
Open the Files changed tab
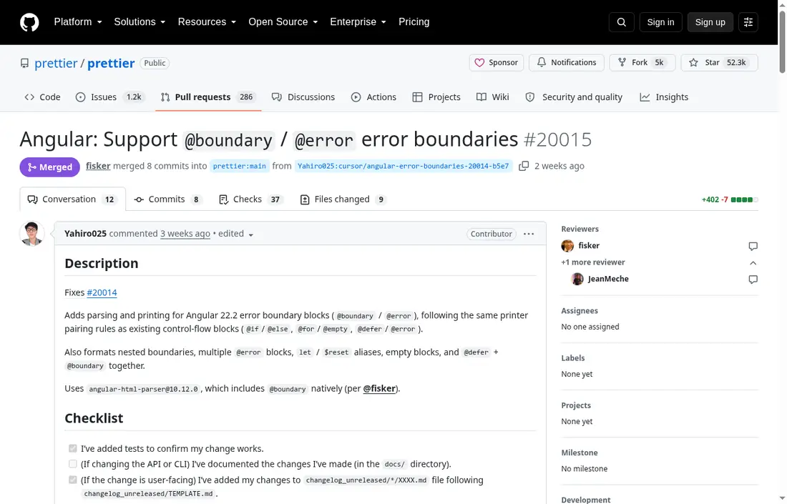click(x=343, y=199)
